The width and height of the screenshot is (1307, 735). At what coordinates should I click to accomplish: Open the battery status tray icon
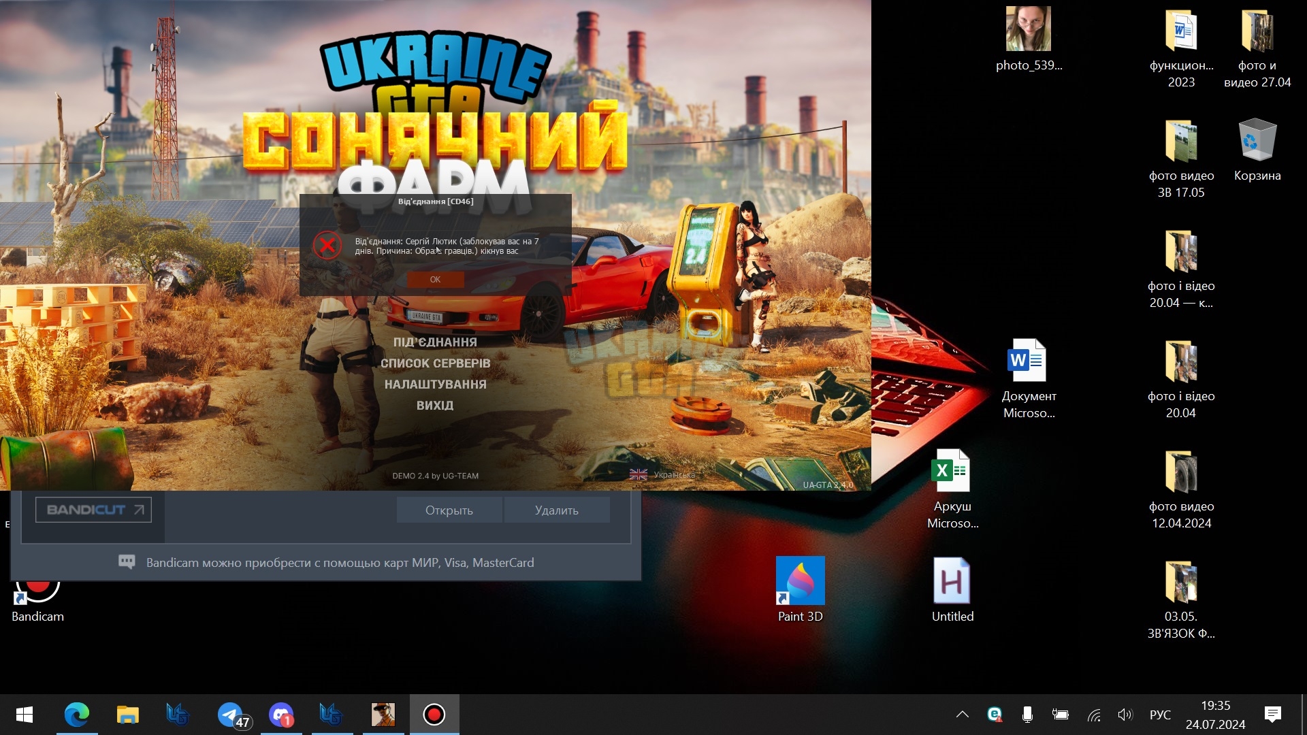click(x=1060, y=715)
